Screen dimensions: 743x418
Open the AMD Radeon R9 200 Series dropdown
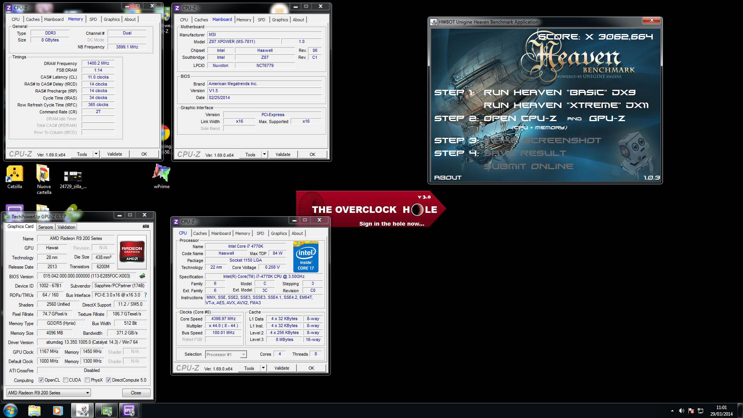(48, 393)
